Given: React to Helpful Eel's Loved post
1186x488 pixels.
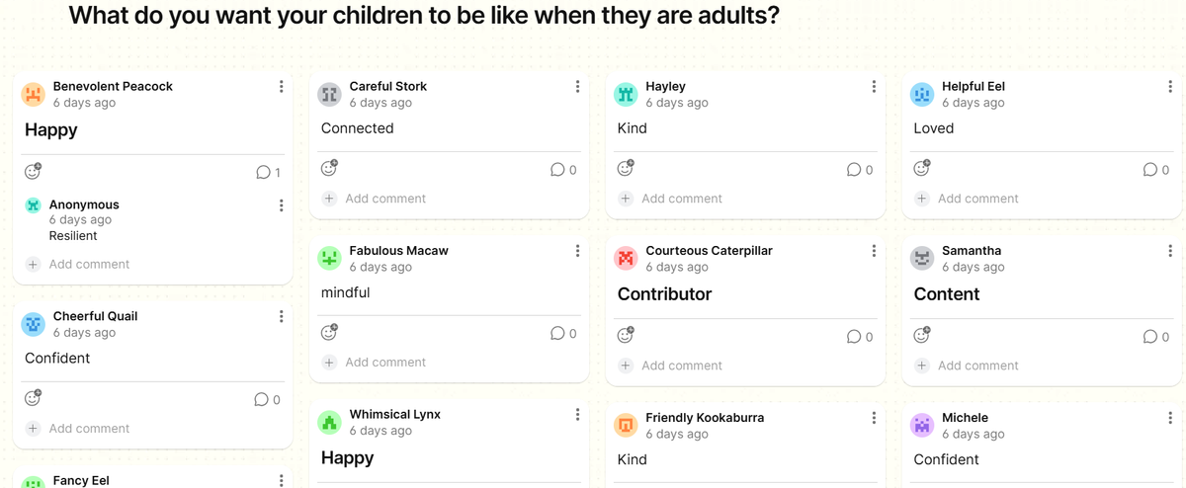Looking at the screenshot, I should [x=922, y=169].
